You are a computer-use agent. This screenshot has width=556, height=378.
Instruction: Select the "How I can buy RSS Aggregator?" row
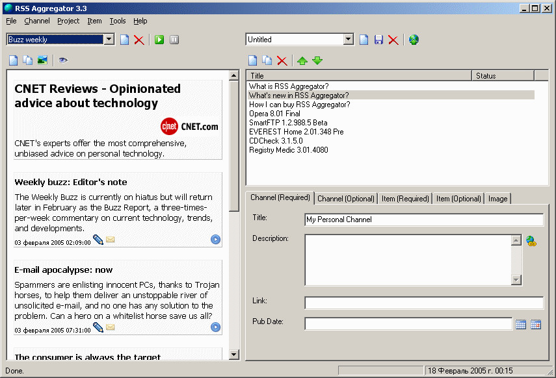[391, 105]
